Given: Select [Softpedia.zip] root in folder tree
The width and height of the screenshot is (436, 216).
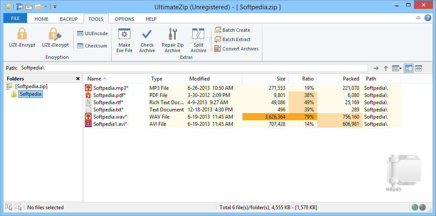Looking at the screenshot, I should [31, 86].
